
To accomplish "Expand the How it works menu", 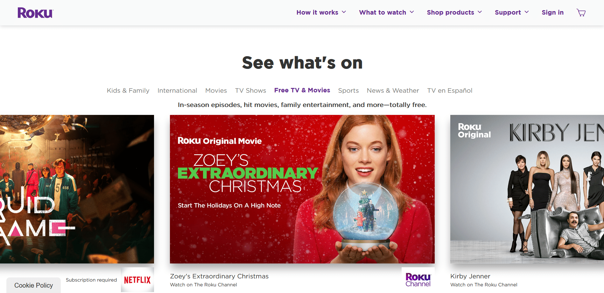I will coord(321,12).
